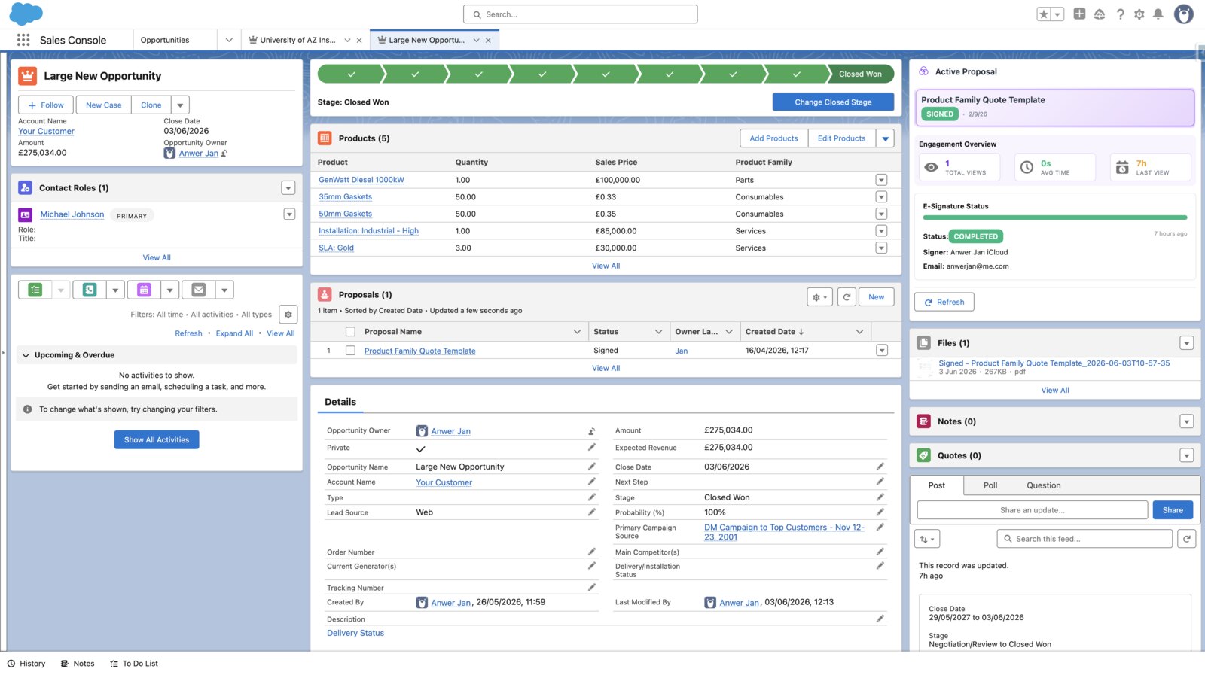Click the Log a Call activity icon

[90, 290]
